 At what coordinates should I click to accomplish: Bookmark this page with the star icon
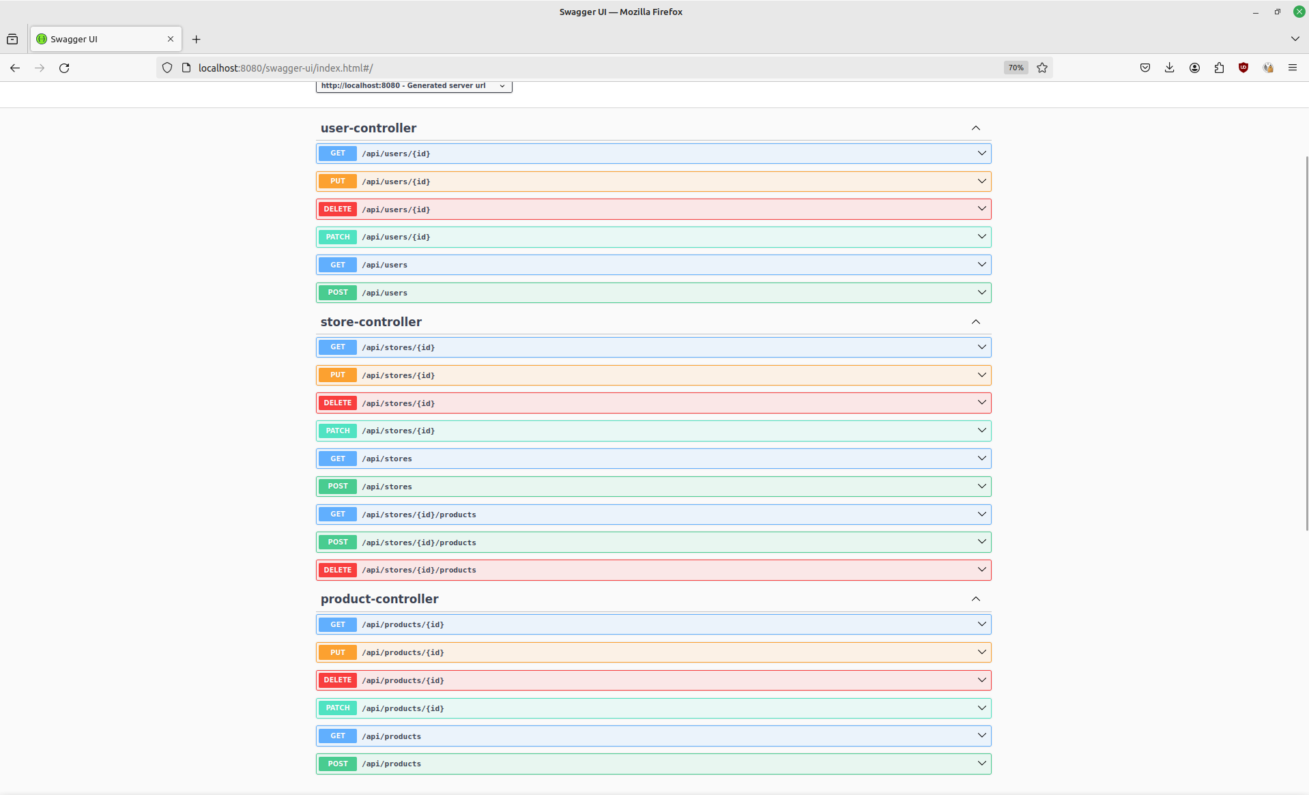point(1042,68)
